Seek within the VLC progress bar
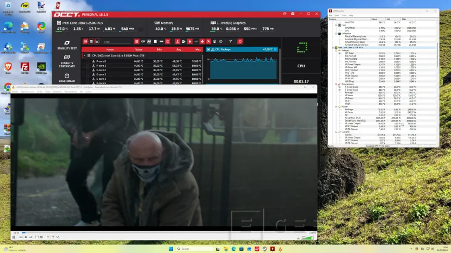This screenshot has height=253, width=451. (x=164, y=232)
